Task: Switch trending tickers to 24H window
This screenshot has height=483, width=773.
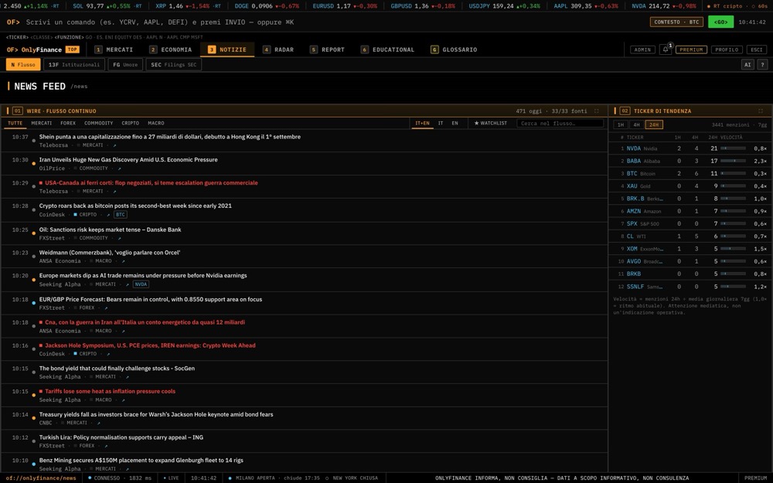Action: [654, 124]
